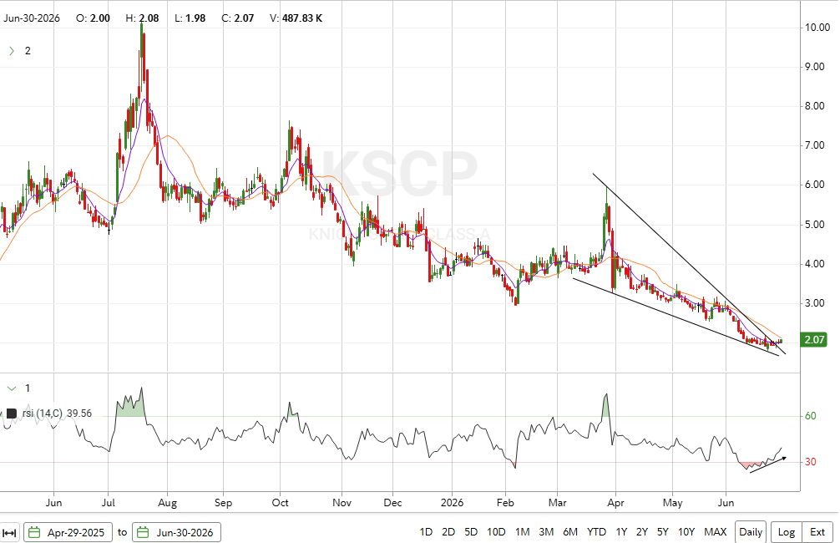Edit the Jun-30-2026 end date field
The height and width of the screenshot is (543, 840).
pos(177,533)
